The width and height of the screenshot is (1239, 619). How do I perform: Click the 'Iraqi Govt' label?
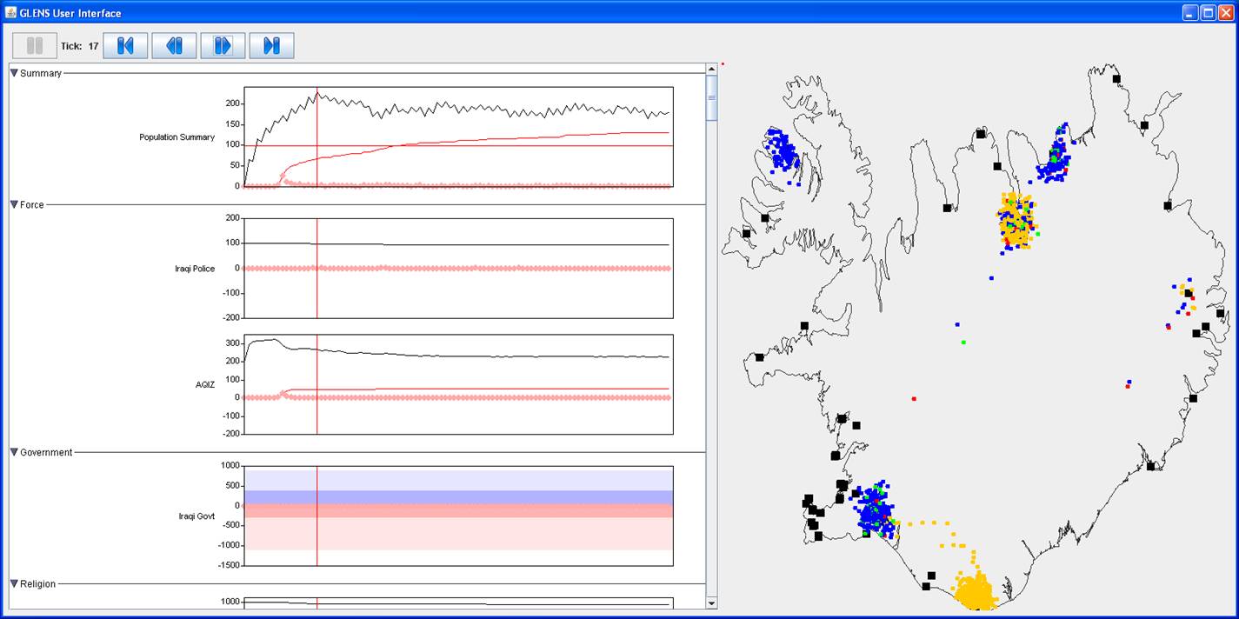tap(197, 516)
